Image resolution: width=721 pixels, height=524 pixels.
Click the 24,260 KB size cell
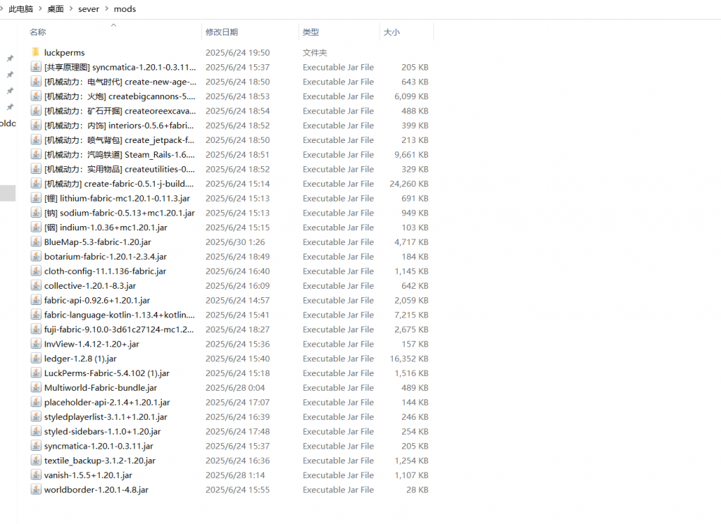click(409, 184)
